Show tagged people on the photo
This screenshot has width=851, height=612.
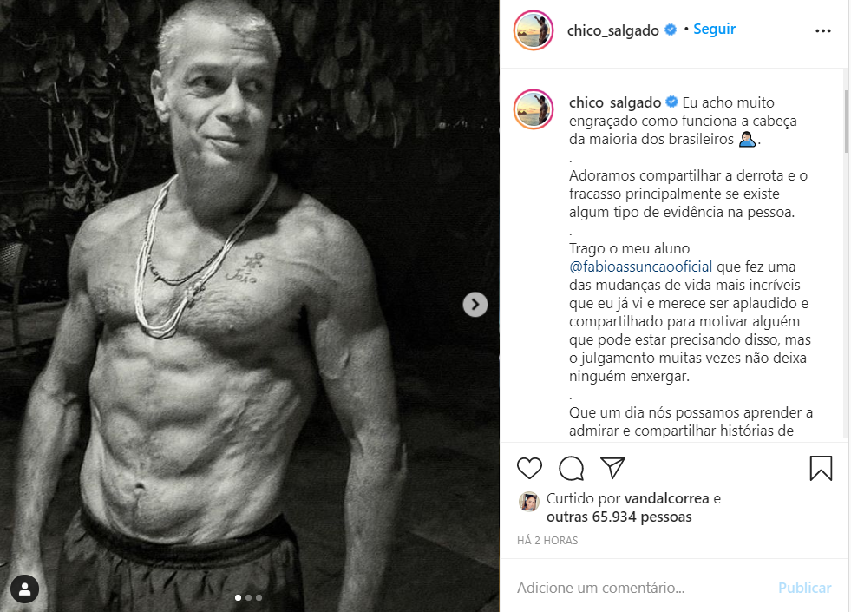(24, 589)
